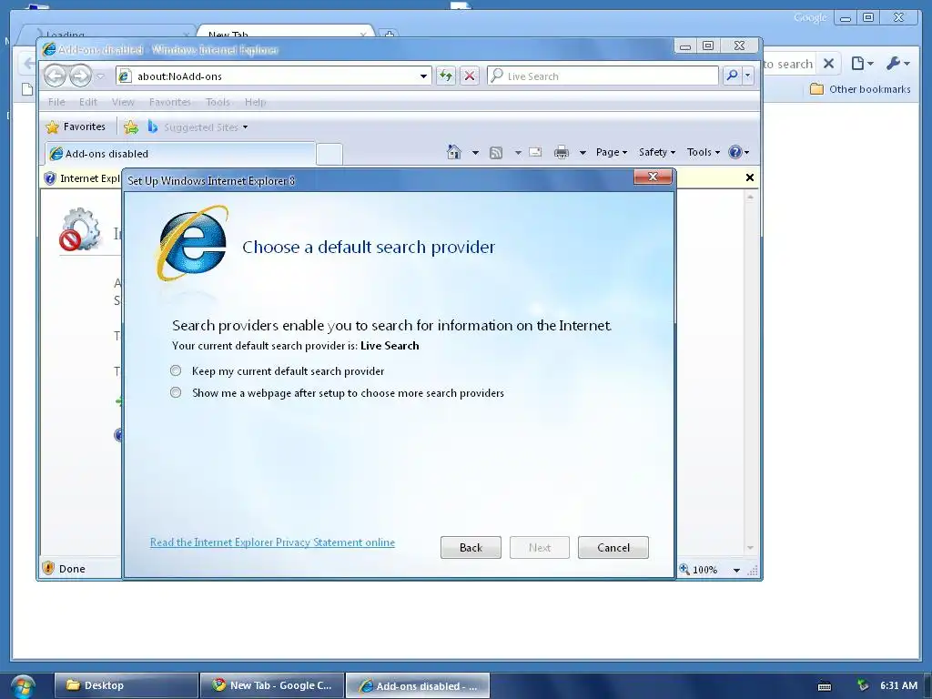
Task: Open the Tools menu in menu bar
Action: [218, 102]
